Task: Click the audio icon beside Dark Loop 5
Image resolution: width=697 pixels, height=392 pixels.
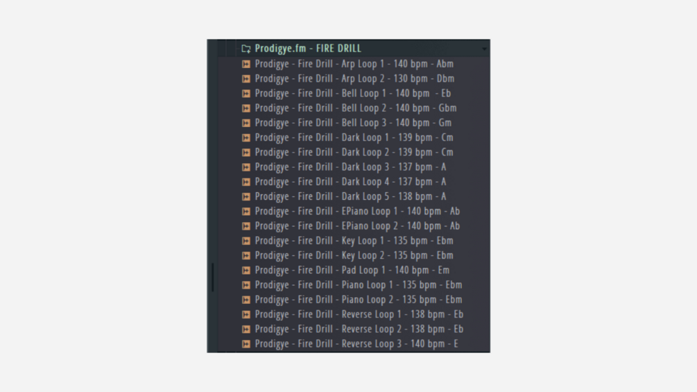Action: tap(246, 196)
